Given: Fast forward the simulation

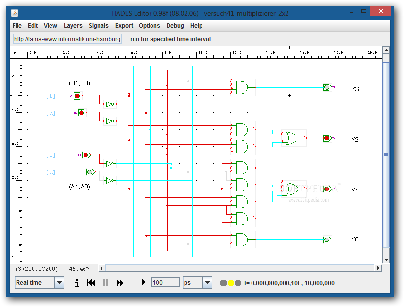Looking at the screenshot, I should (x=120, y=283).
